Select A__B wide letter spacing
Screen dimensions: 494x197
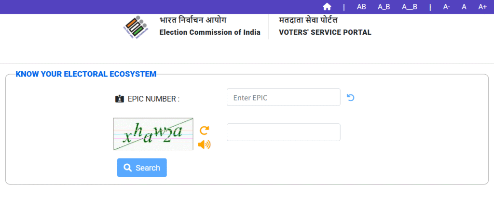(409, 7)
